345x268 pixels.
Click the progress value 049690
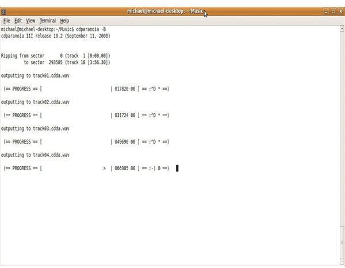click(121, 141)
